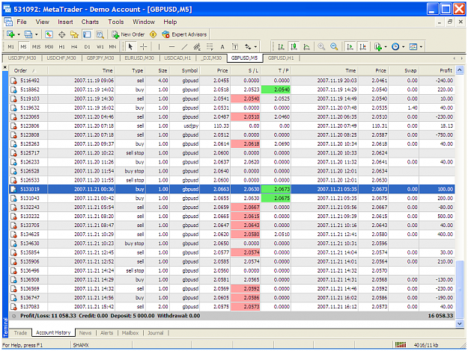Pick the Trendline drawing tool
The width and height of the screenshot is (468, 351).
tap(184, 47)
